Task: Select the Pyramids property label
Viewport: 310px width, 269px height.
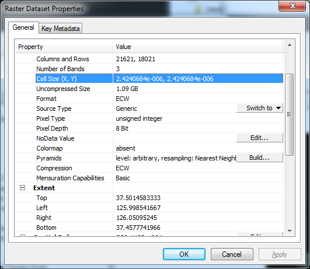Action: (49, 158)
